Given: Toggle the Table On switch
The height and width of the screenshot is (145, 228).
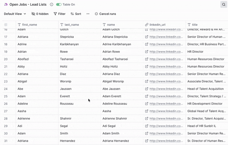Looking at the screenshot, I should 59,5.
